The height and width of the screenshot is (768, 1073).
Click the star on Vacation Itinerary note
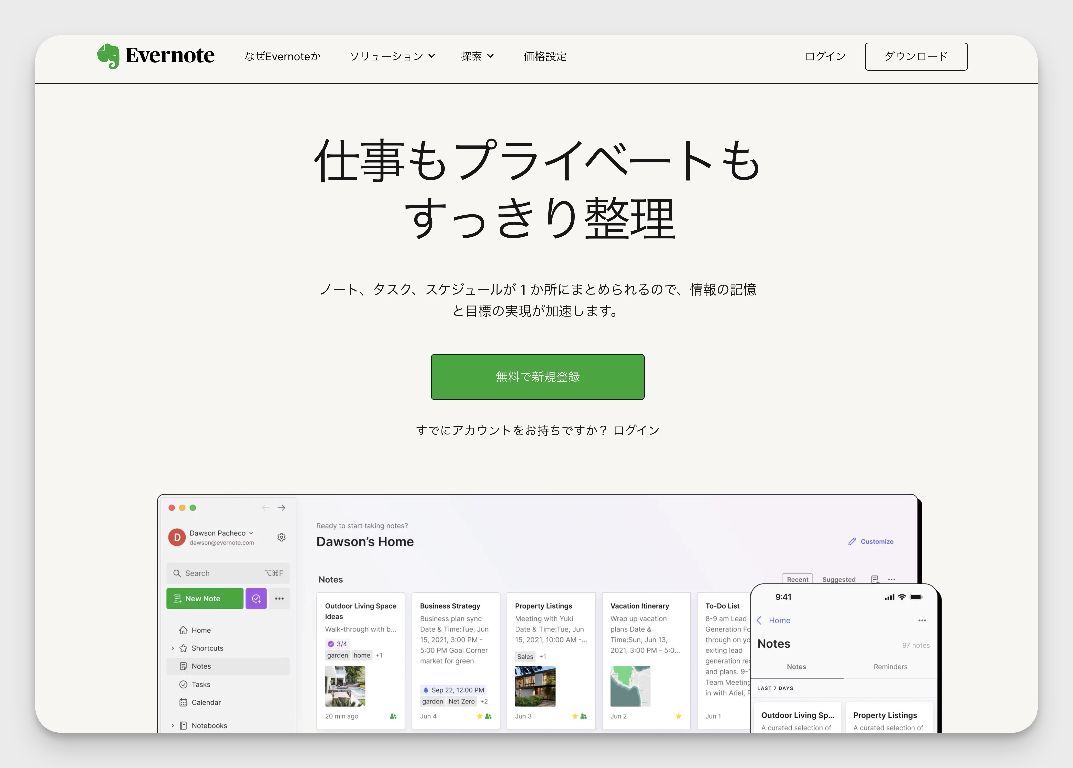coord(679,716)
